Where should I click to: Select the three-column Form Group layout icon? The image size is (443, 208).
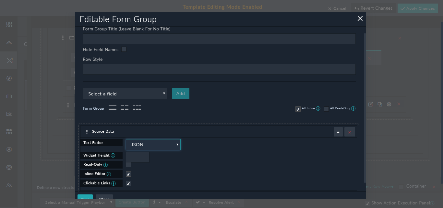[x=137, y=107]
